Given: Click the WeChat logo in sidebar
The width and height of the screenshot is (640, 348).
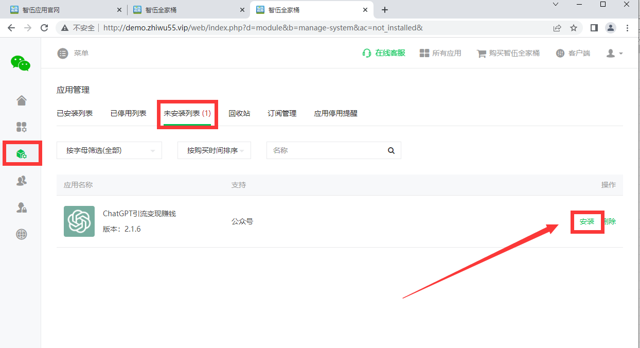Looking at the screenshot, I should (x=21, y=63).
